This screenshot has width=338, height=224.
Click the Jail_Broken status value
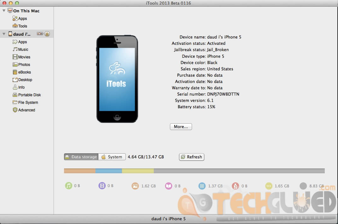(218, 50)
